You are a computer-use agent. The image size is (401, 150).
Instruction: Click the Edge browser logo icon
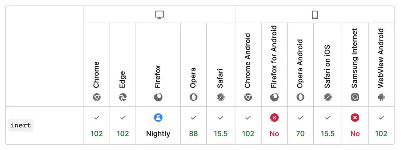[123, 97]
